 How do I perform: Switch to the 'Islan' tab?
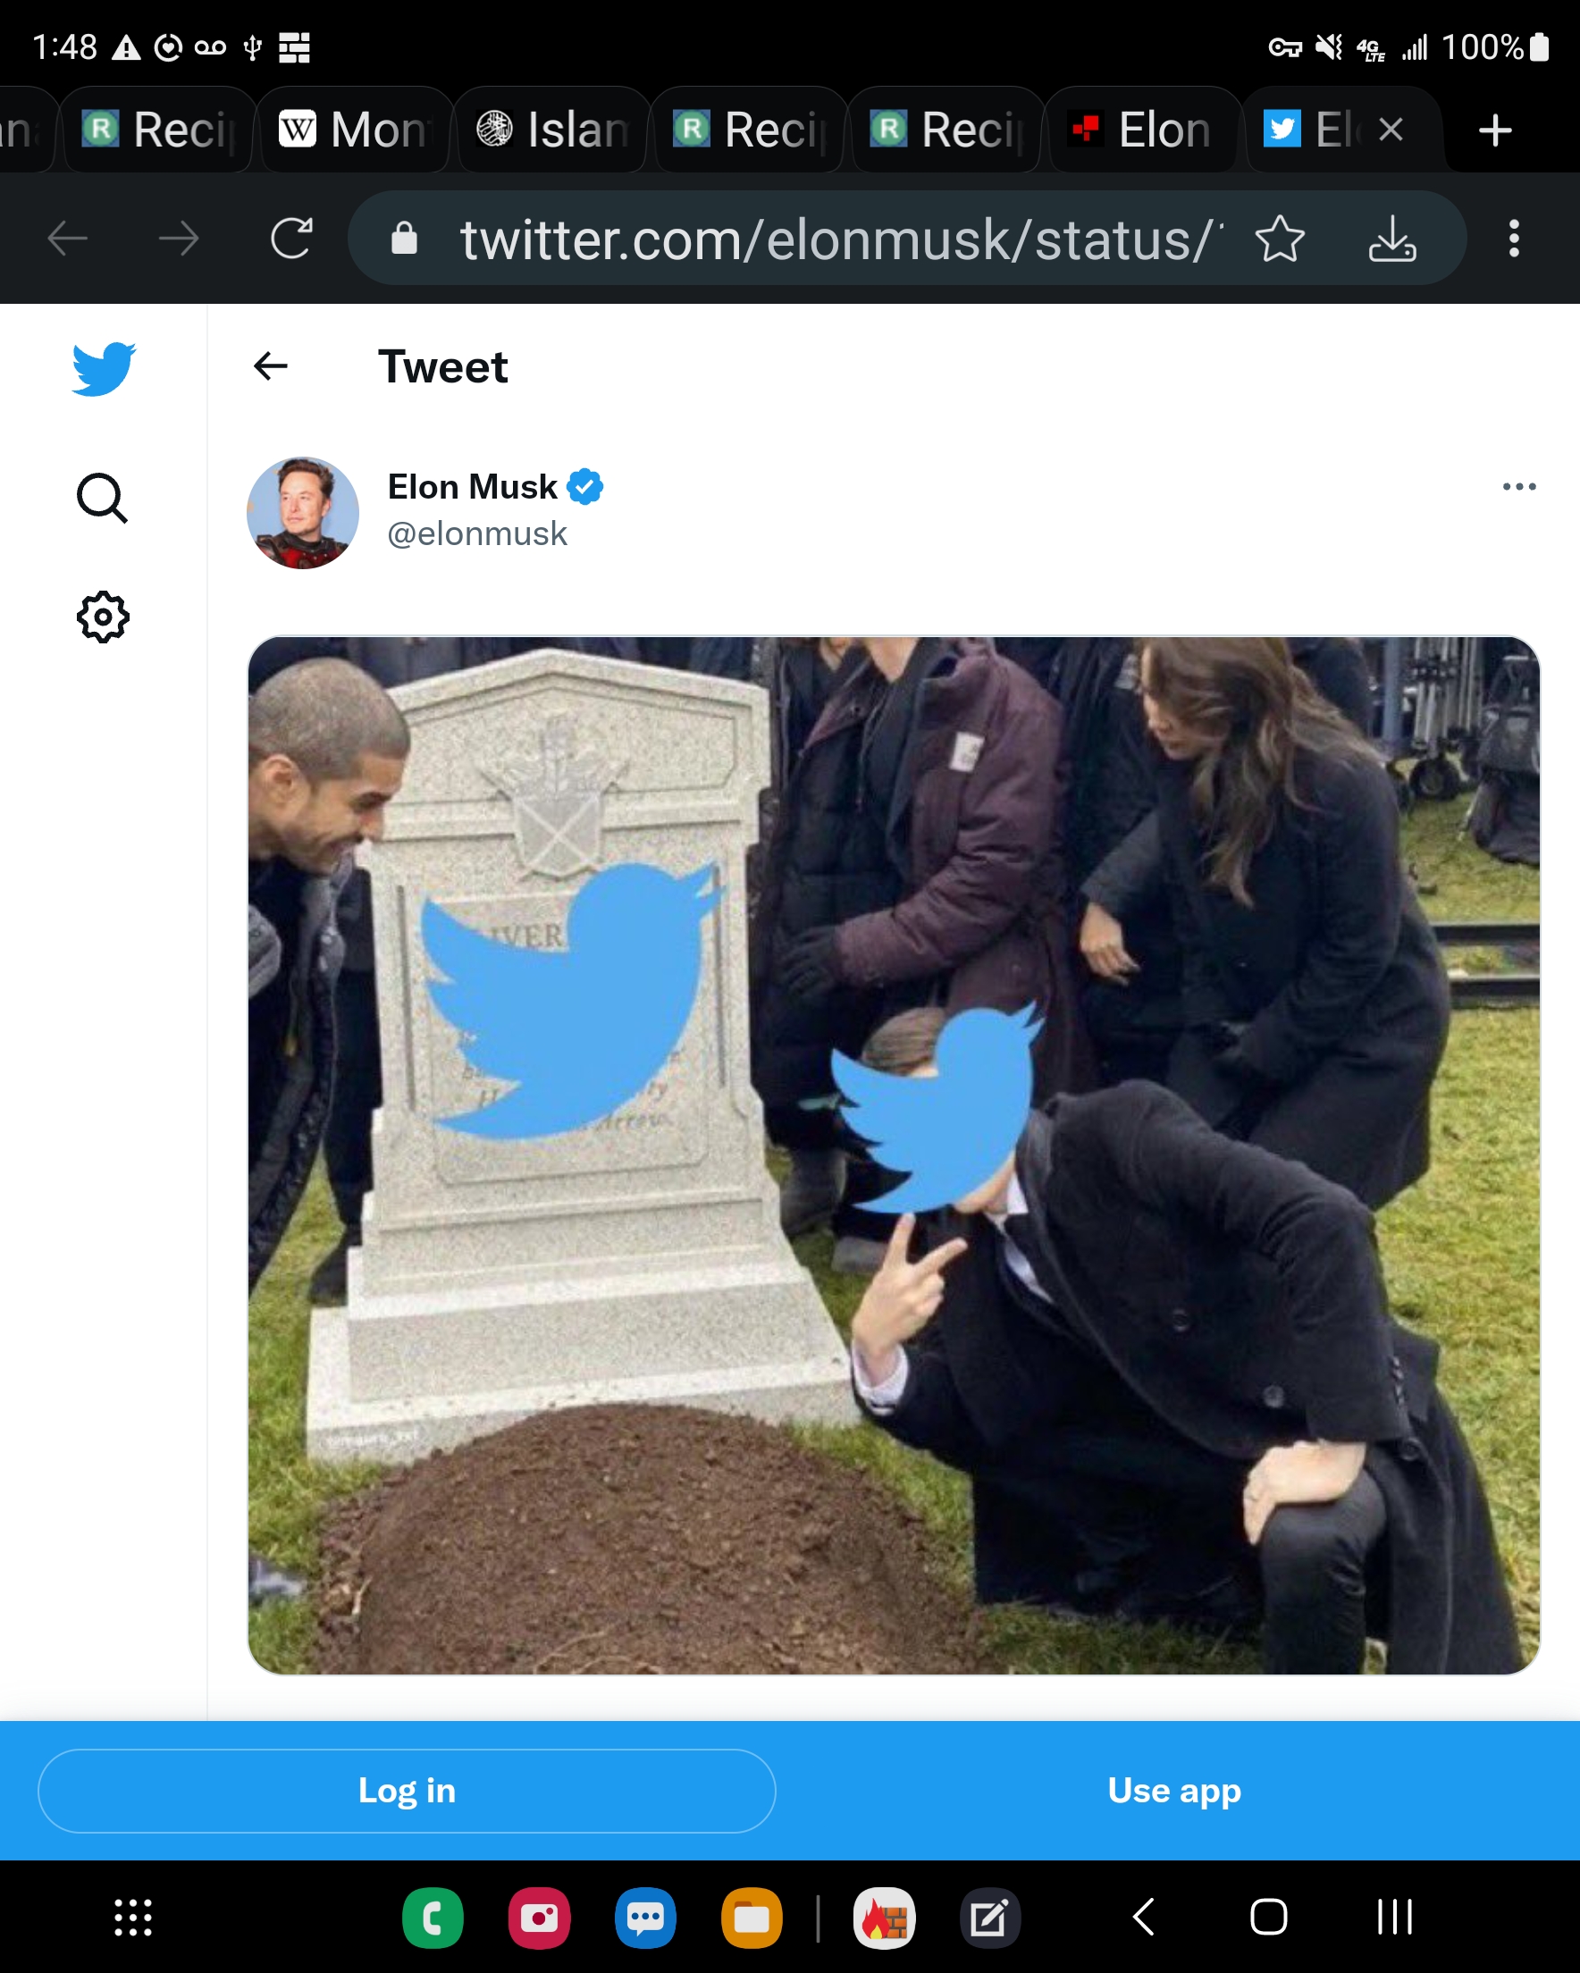pos(554,130)
